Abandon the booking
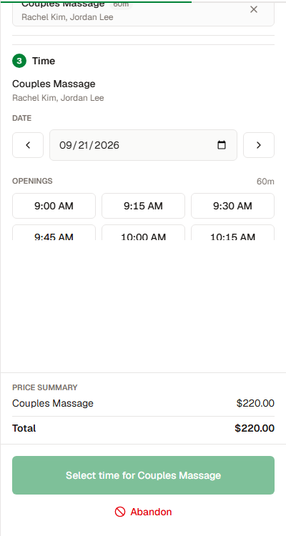The width and height of the screenshot is (286, 536). [x=143, y=512]
